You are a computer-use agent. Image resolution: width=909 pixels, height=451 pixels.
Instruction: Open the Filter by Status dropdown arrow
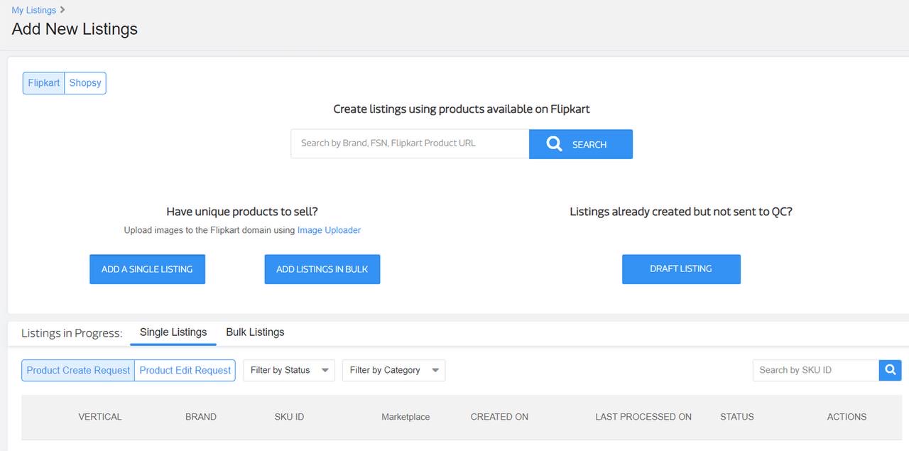[325, 370]
